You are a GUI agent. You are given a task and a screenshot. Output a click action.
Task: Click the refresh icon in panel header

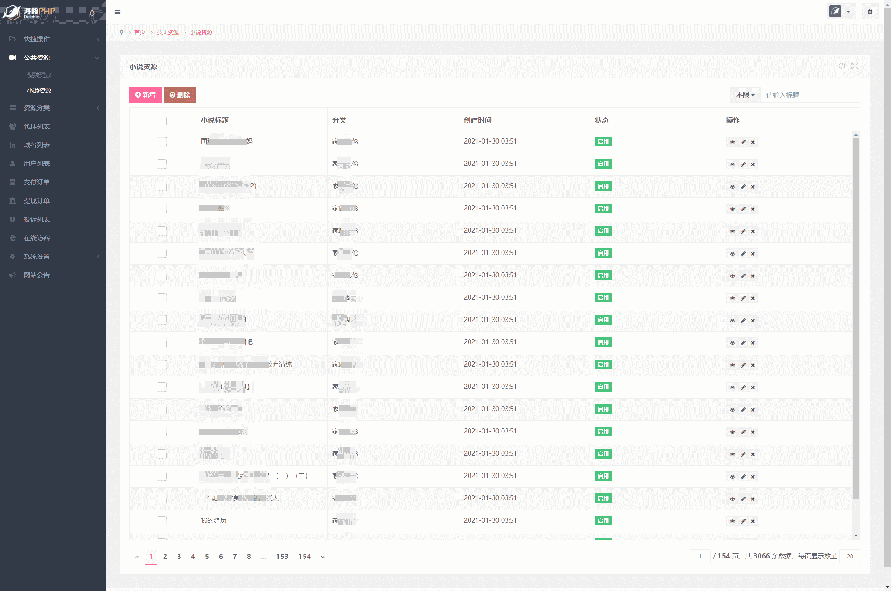(x=842, y=66)
